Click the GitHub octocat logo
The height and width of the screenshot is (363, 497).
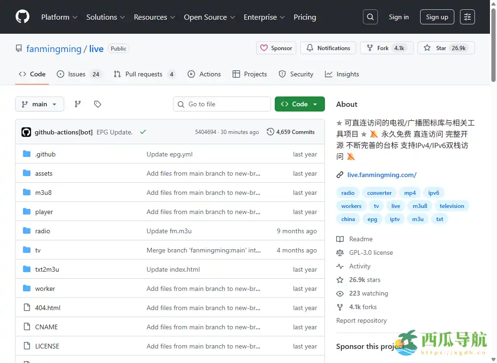click(22, 17)
